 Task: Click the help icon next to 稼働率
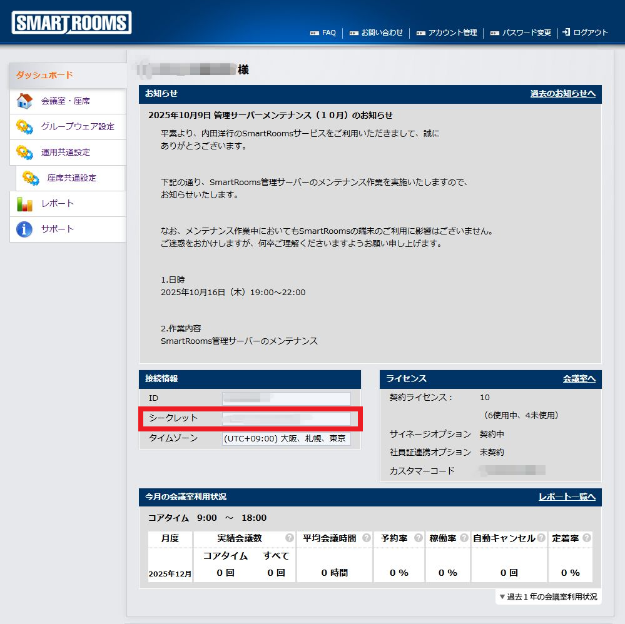click(464, 538)
